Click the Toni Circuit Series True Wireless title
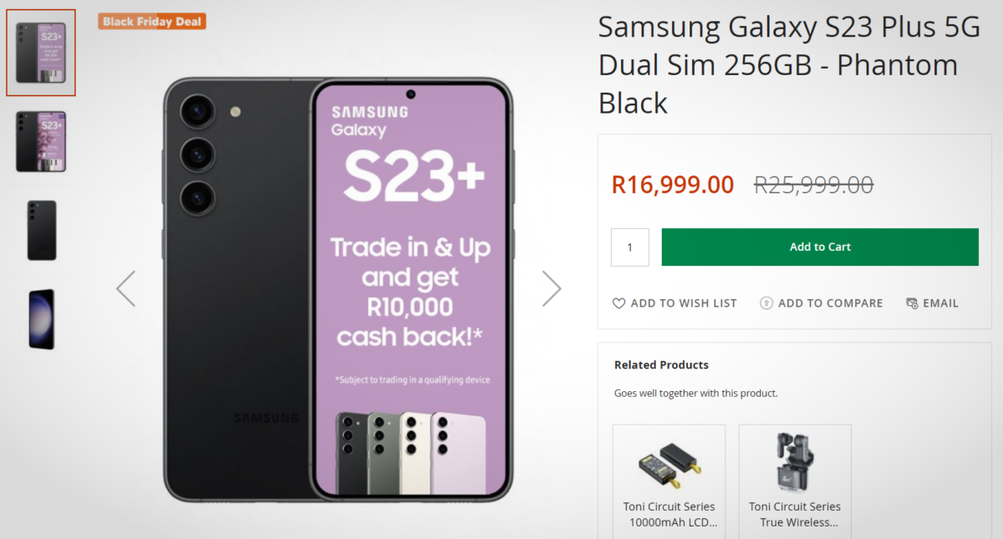 pyautogui.click(x=795, y=514)
